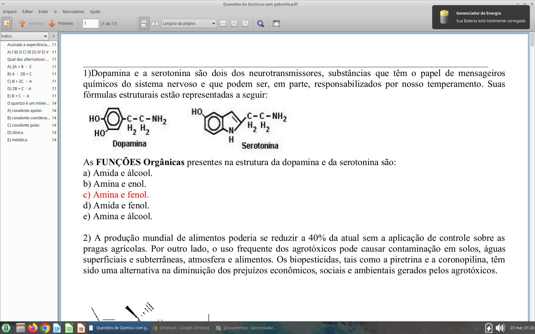This screenshot has width=535, height=334.
Task: Click the zoom in icon
Action: click(x=234, y=24)
